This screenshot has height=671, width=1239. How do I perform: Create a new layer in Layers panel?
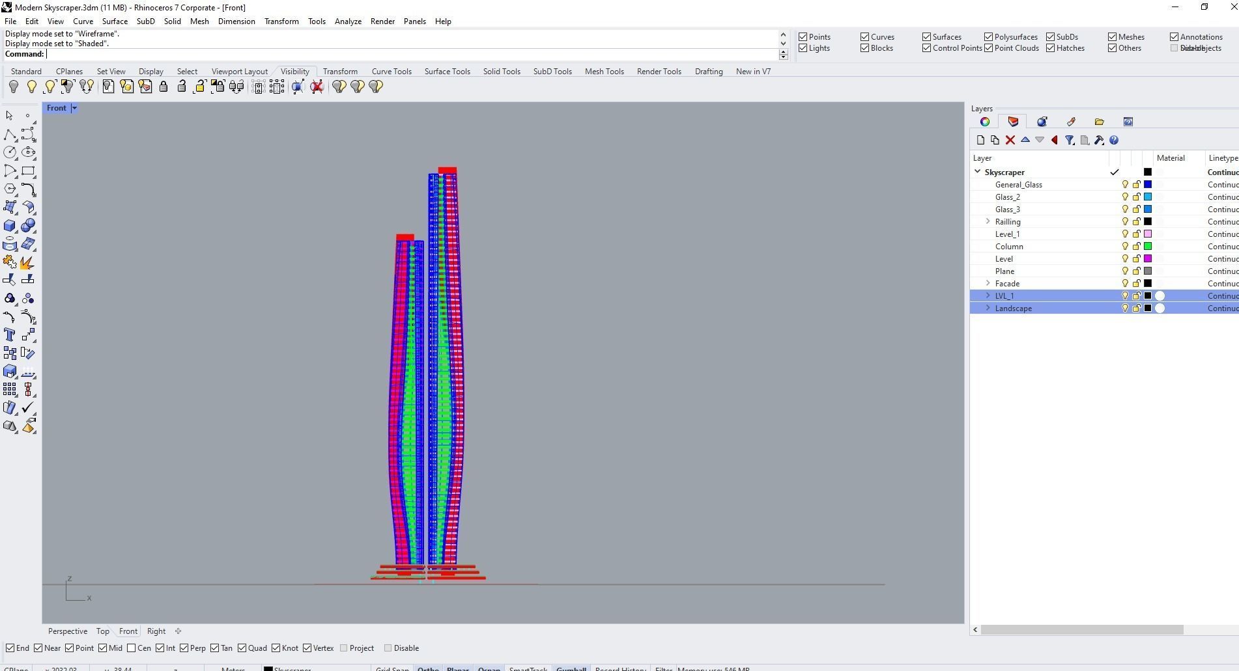(x=980, y=140)
